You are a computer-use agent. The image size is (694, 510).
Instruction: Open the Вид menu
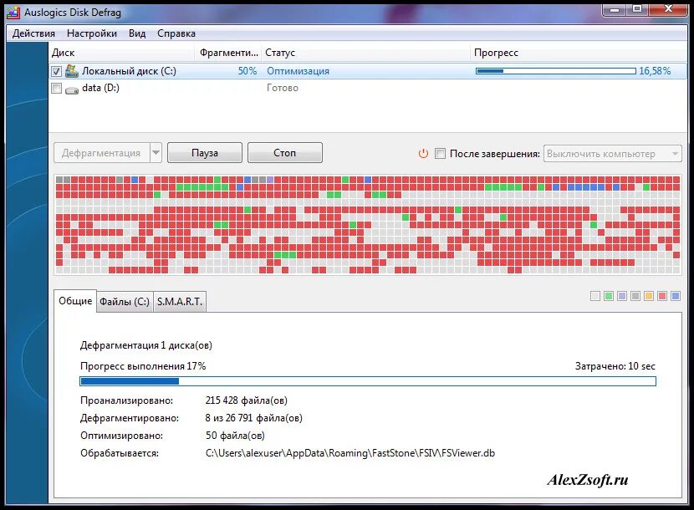click(x=137, y=33)
